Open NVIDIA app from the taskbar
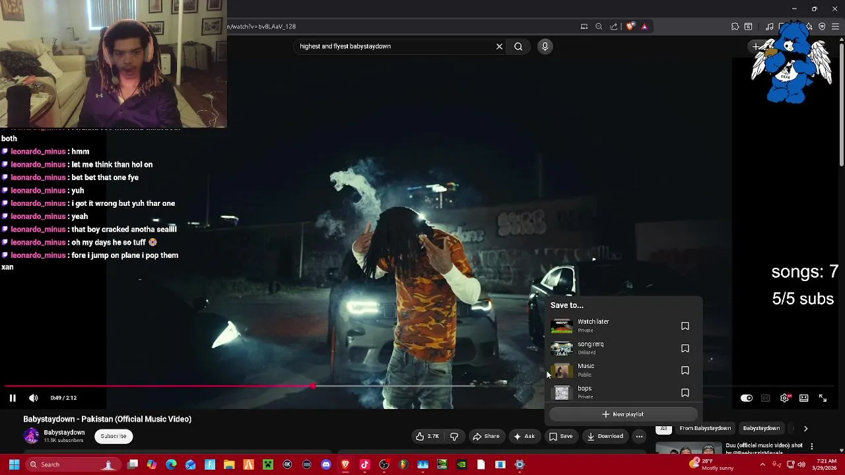845x475 pixels. pyautogui.click(x=461, y=464)
